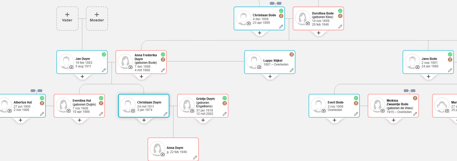The image size is (457, 161).
Task: Edit Christiaan Duym via the pencil icon
Action: click(165, 114)
